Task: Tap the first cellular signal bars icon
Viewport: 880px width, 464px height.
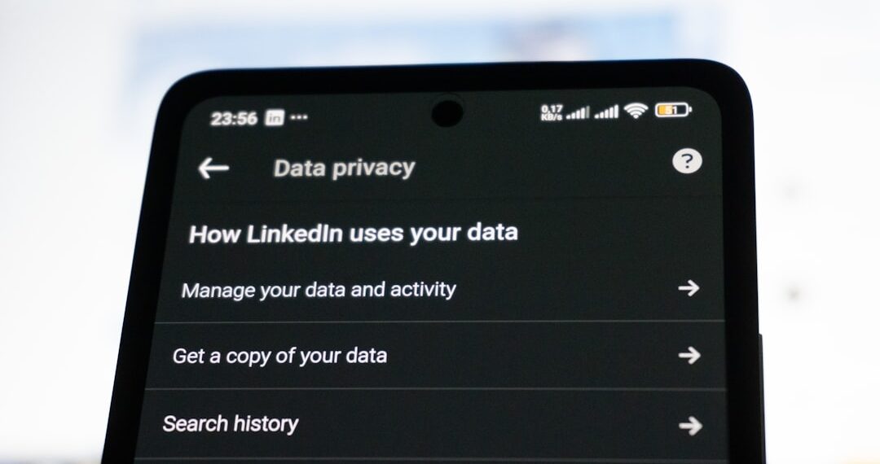Action: tap(578, 112)
